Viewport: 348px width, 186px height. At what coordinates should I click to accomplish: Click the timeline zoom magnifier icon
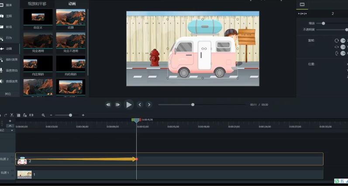43,115
